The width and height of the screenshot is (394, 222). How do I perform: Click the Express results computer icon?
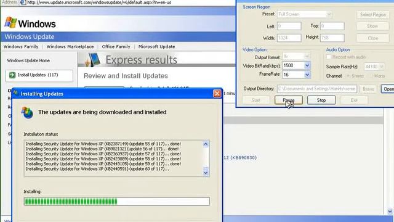[x=92, y=60]
